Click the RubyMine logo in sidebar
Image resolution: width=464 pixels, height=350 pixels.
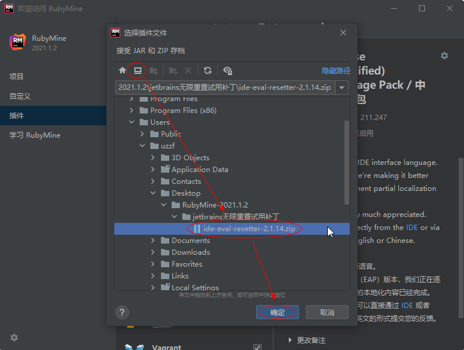tap(18, 43)
